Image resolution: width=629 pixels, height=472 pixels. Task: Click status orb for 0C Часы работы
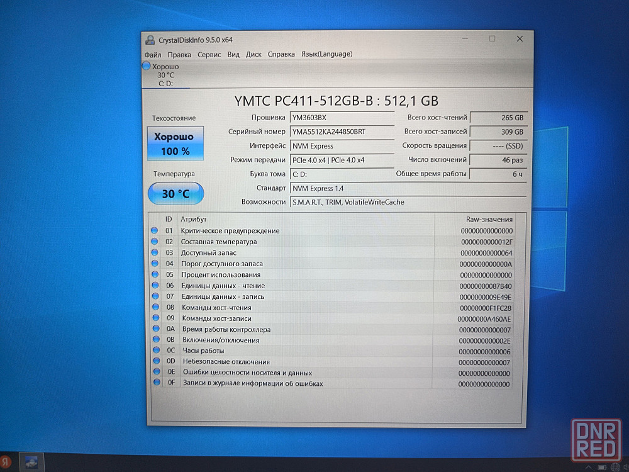pos(157,350)
